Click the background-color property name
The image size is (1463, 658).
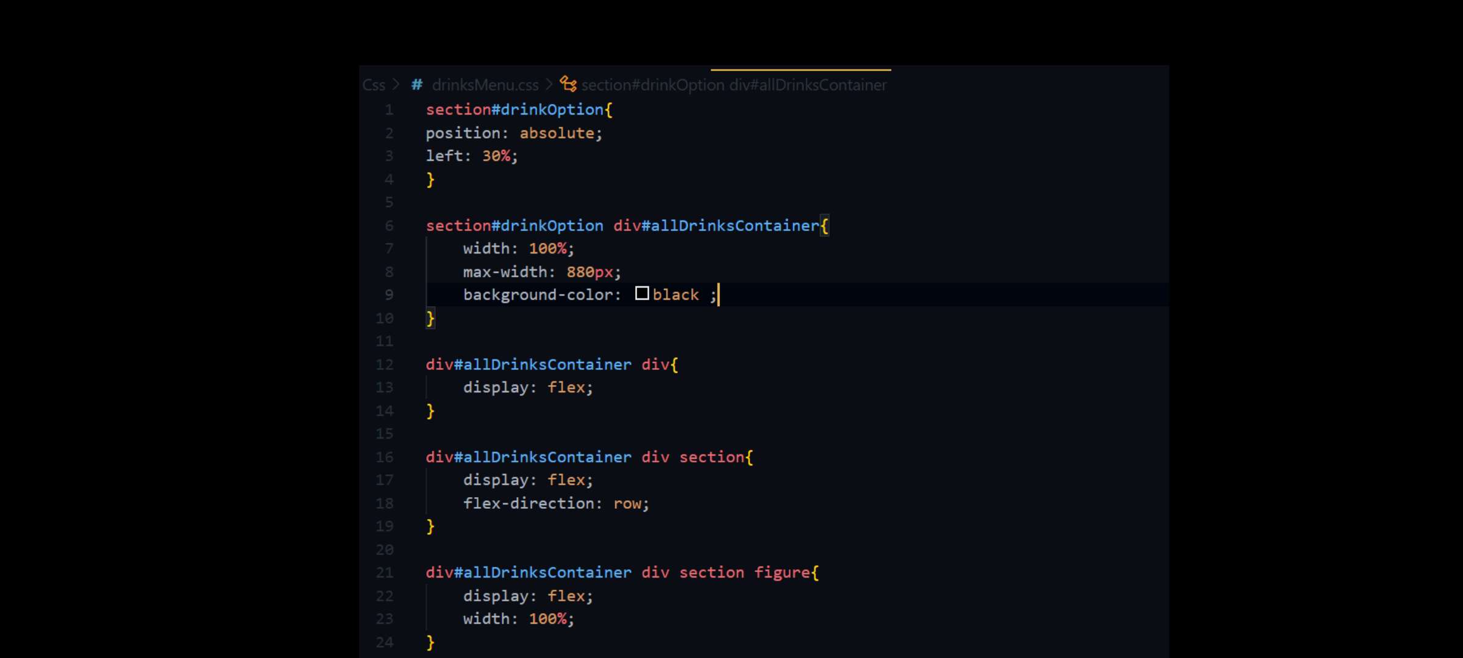pos(539,294)
